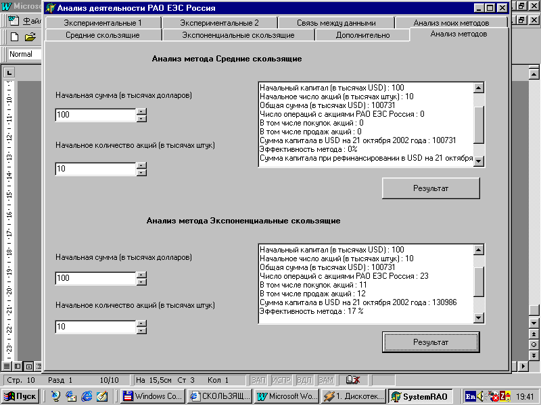Image resolution: width=541 pixels, height=405 pixels.
Task: Open the SystemRAO application title bar icon
Action: click(50, 7)
